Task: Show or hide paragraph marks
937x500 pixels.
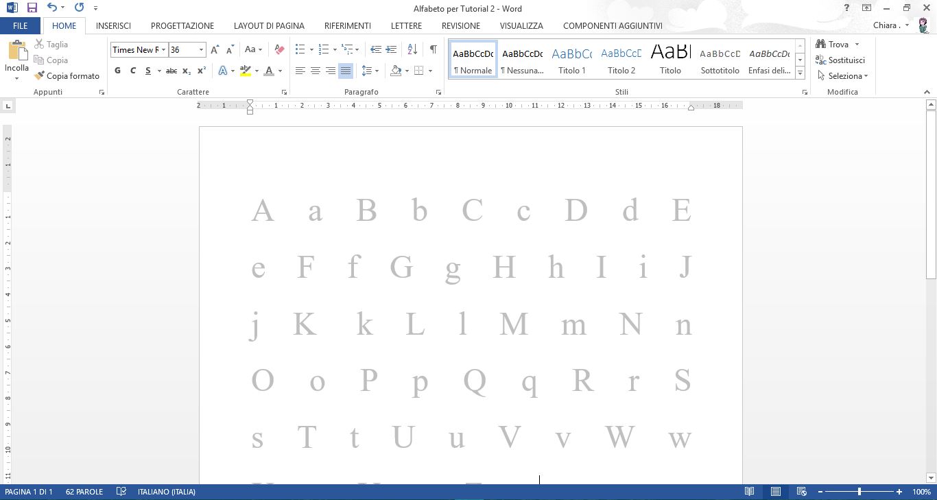Action: pos(434,49)
